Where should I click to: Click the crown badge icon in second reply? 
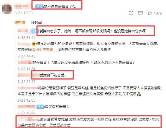click(x=34, y=44)
